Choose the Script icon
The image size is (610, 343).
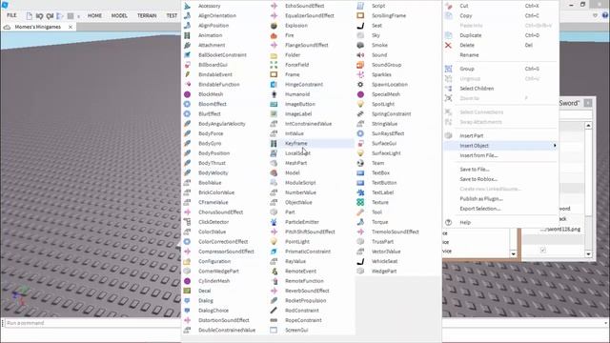point(360,6)
